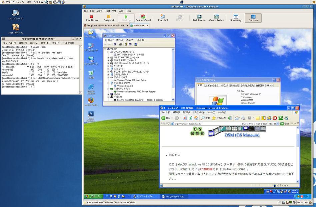The width and height of the screenshot is (316, 207).
Task: Select the Console view button
Action: coord(253,18)
